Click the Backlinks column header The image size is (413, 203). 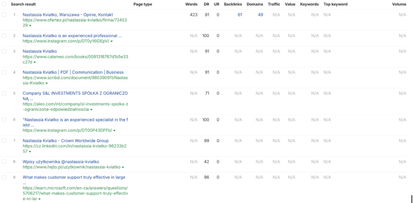pyautogui.click(x=233, y=4)
